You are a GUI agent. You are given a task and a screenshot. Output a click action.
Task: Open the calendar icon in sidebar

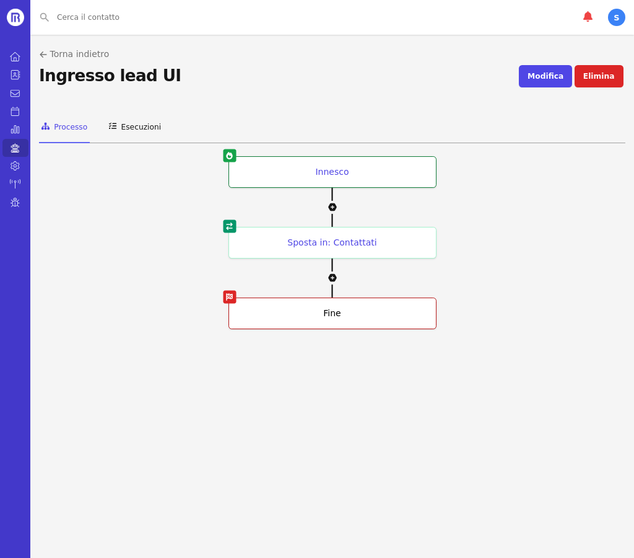[15, 112]
